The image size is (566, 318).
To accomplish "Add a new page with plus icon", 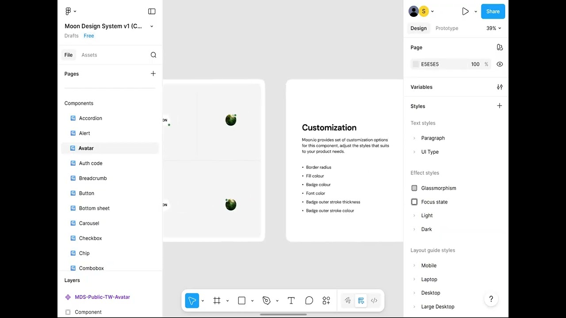I will tap(153, 74).
